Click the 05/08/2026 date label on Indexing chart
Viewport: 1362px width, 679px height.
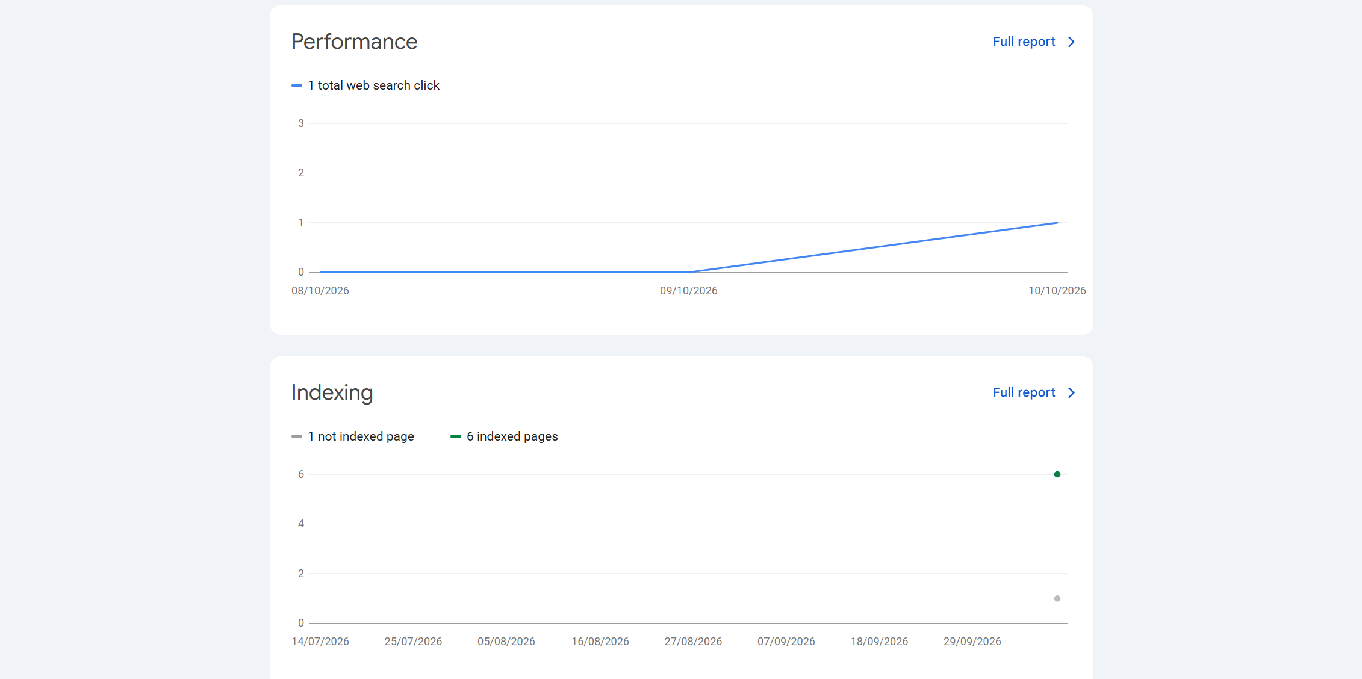[x=506, y=642]
